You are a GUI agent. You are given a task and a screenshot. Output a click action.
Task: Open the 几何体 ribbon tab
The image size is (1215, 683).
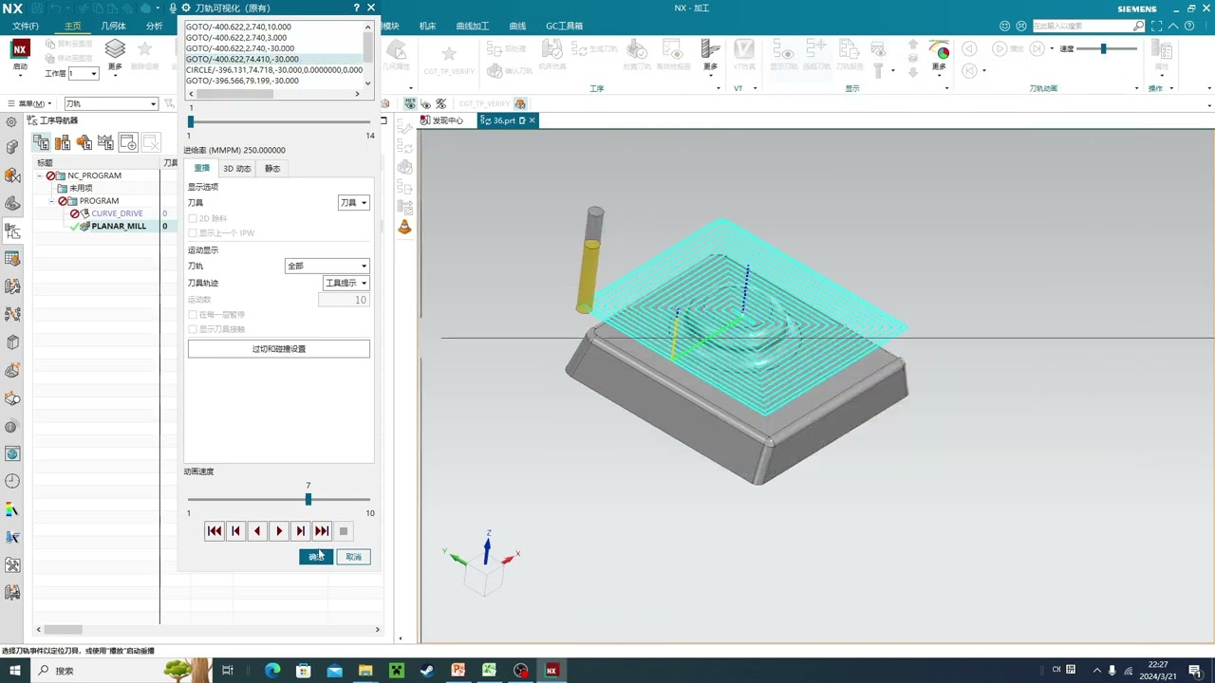tap(113, 26)
